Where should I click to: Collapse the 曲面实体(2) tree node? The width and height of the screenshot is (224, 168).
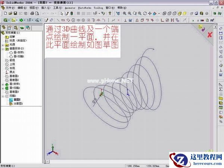3,49
